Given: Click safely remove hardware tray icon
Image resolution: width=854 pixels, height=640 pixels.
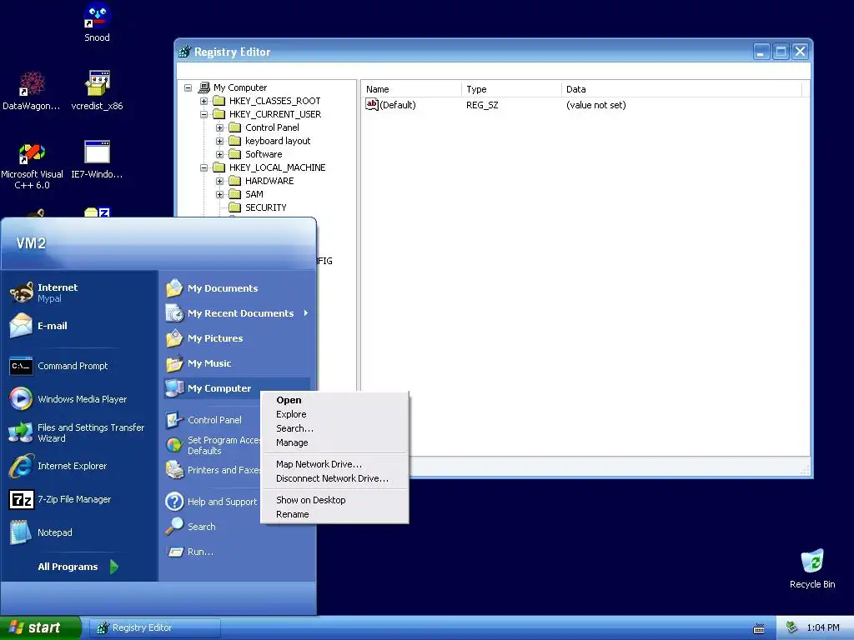Looking at the screenshot, I should [x=792, y=627].
